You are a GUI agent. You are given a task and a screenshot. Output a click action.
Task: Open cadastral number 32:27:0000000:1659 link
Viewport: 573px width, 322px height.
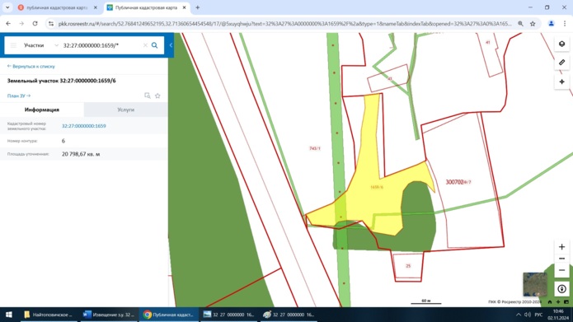(x=84, y=126)
